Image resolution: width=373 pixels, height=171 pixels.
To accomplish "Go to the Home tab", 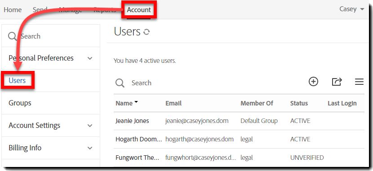I will tap(13, 10).
